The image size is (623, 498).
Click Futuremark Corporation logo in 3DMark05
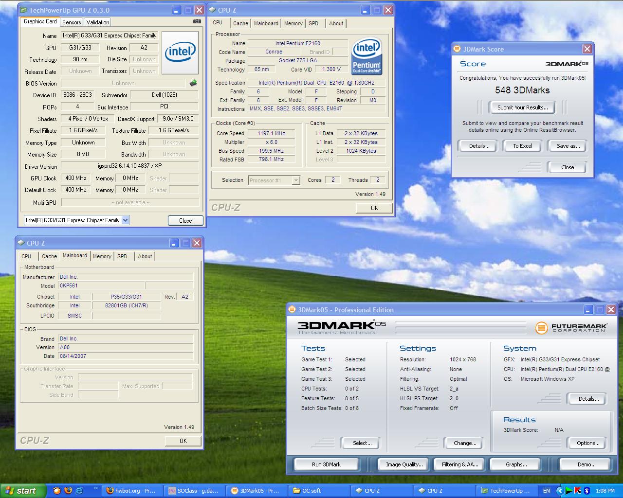571,328
